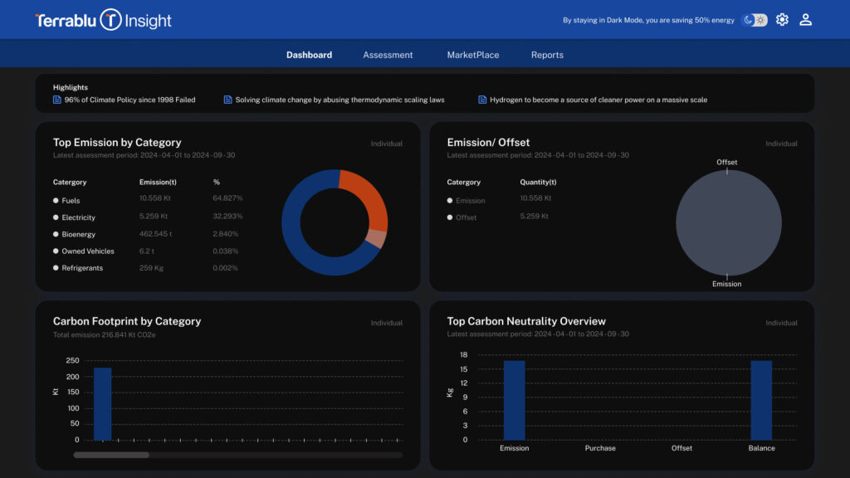Open Individual selector in Carbon Footprint card

pos(386,323)
